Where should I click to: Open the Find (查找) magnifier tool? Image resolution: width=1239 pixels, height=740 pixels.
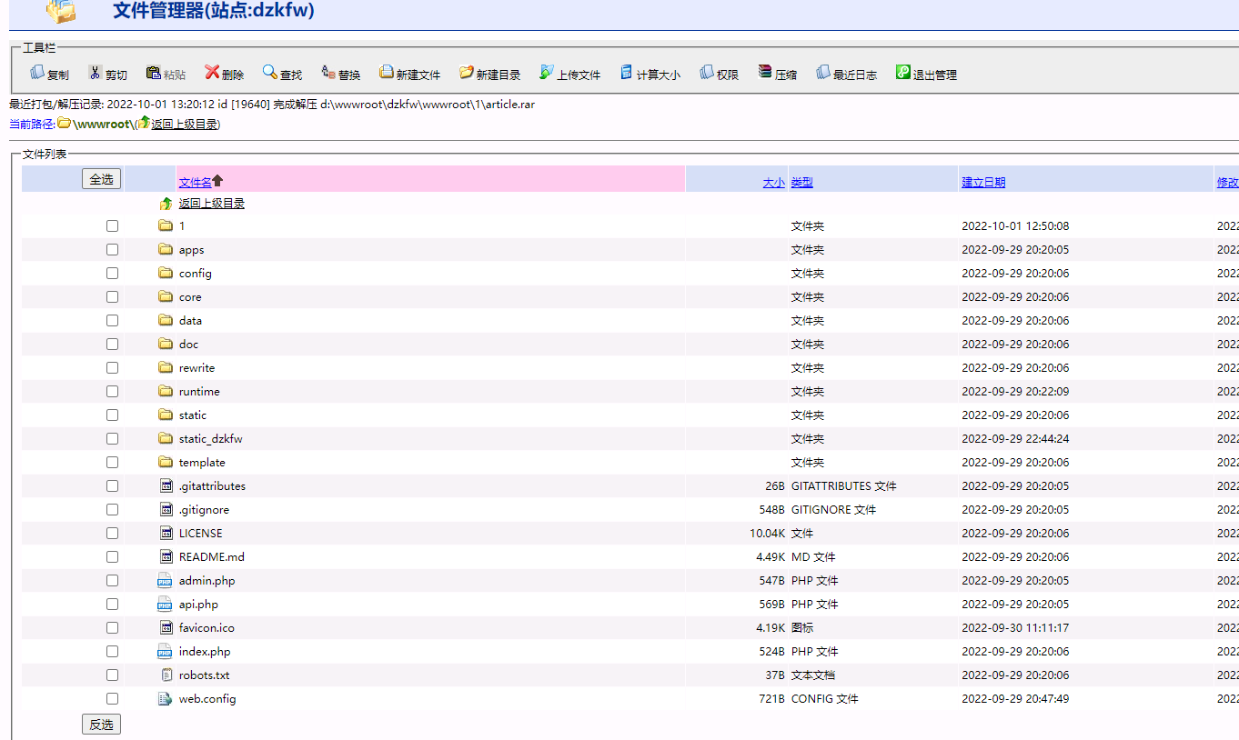(x=270, y=73)
